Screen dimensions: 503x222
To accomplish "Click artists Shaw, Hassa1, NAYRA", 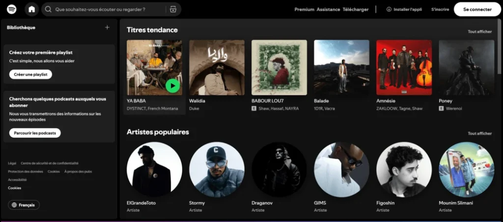I will [x=279, y=108].
